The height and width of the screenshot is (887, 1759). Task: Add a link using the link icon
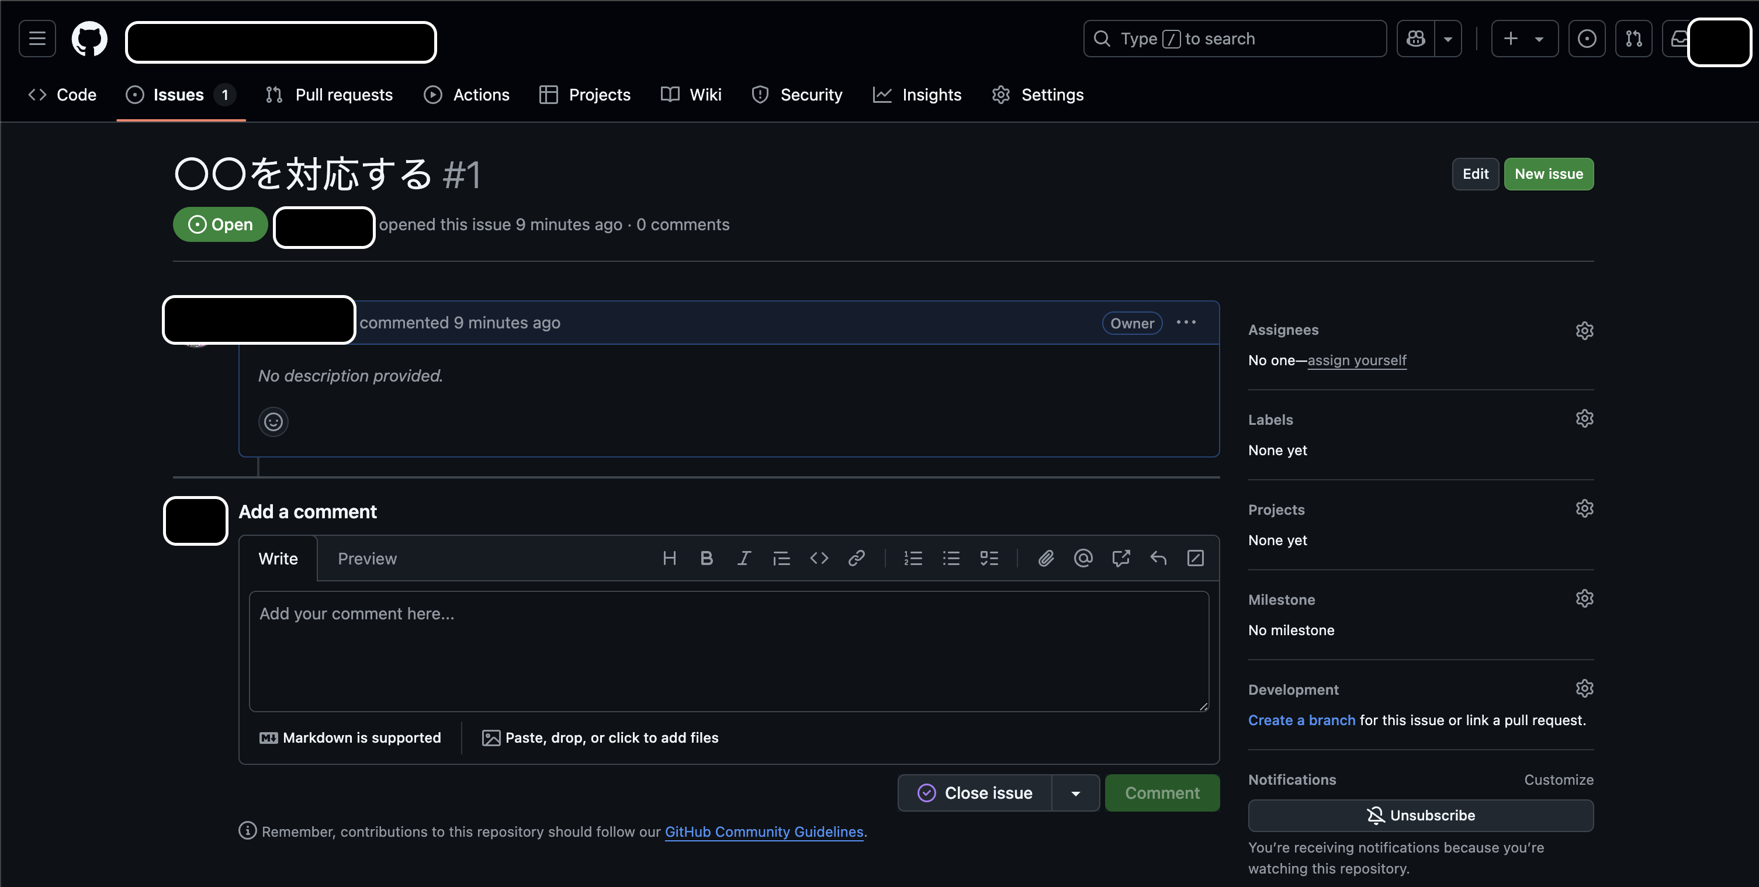[x=857, y=558]
